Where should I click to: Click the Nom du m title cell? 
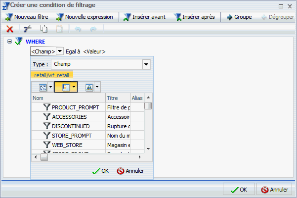coord(118,136)
